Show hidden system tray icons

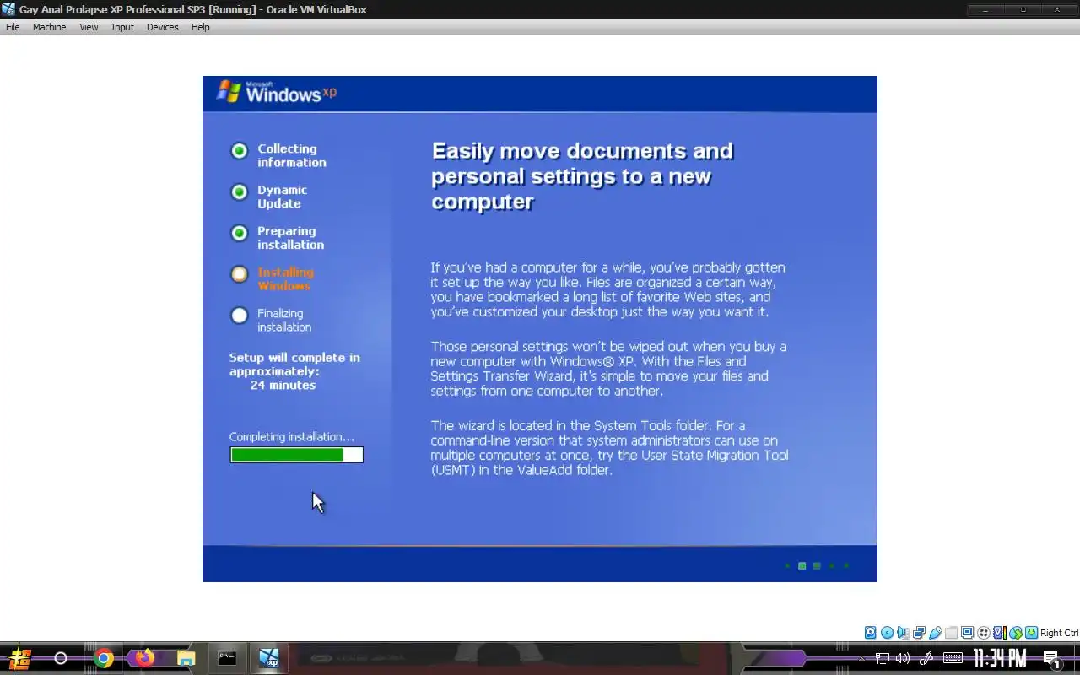tap(861, 658)
